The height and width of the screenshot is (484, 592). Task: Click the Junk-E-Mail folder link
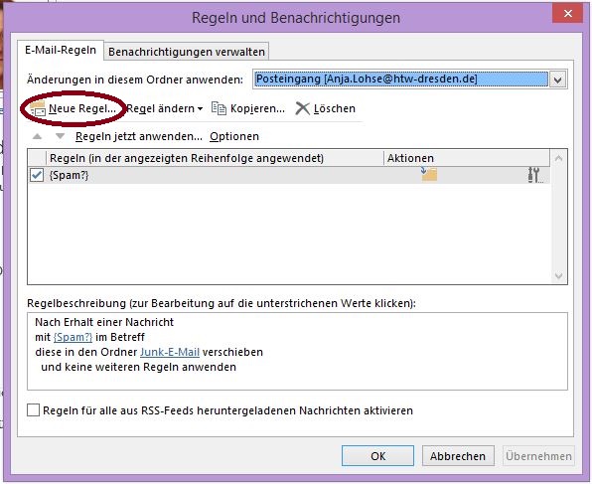tap(170, 352)
